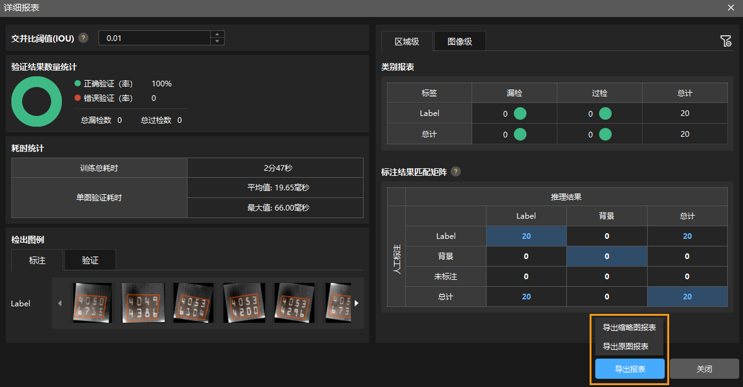
Task: Switch to the 图像级 tab
Action: pyautogui.click(x=460, y=42)
